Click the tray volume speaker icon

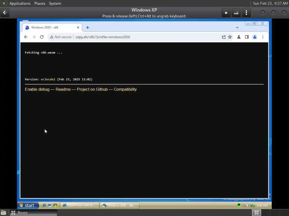(x=247, y=205)
